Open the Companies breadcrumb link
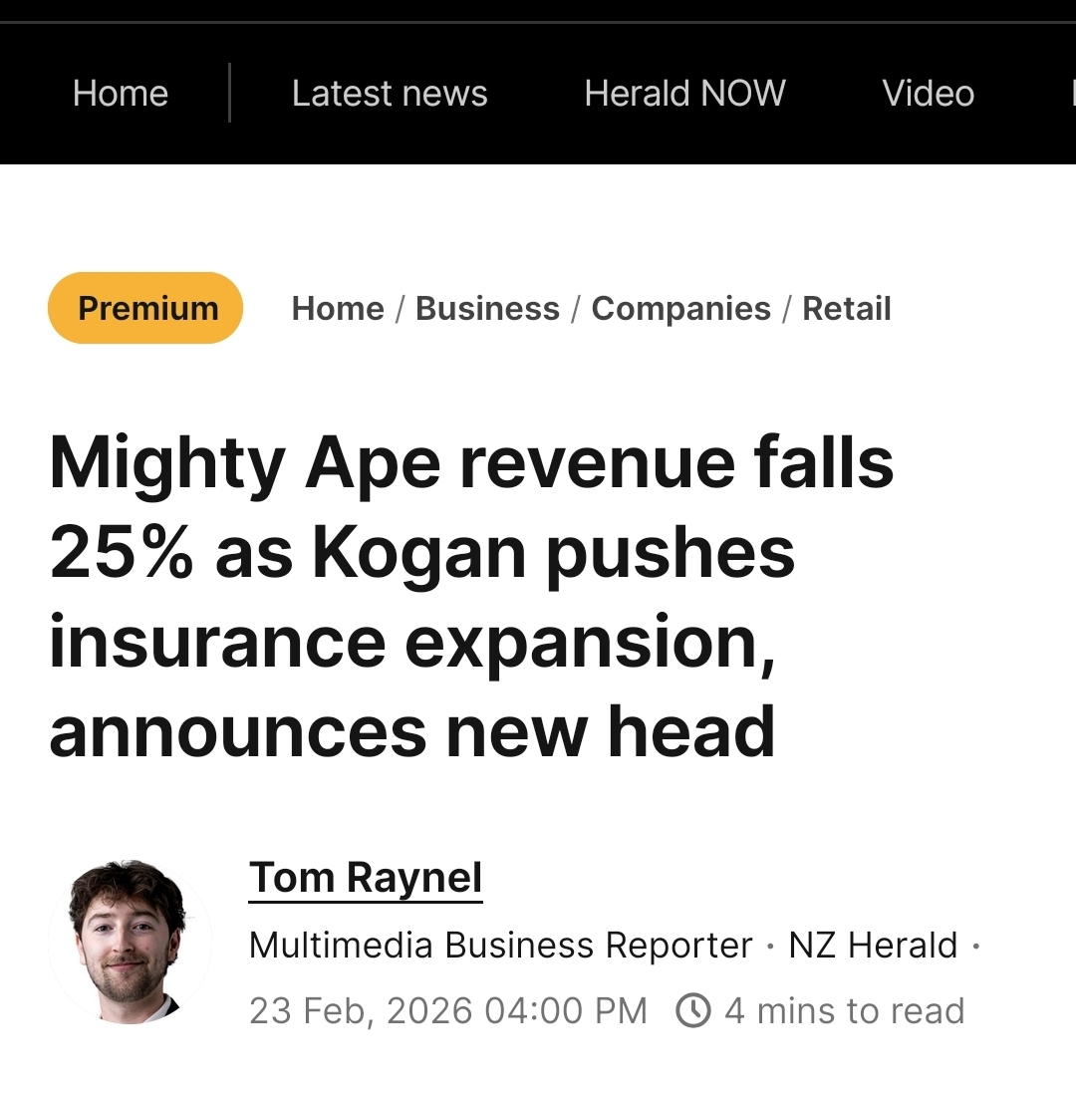This screenshot has height=1095, width=1076. [680, 309]
